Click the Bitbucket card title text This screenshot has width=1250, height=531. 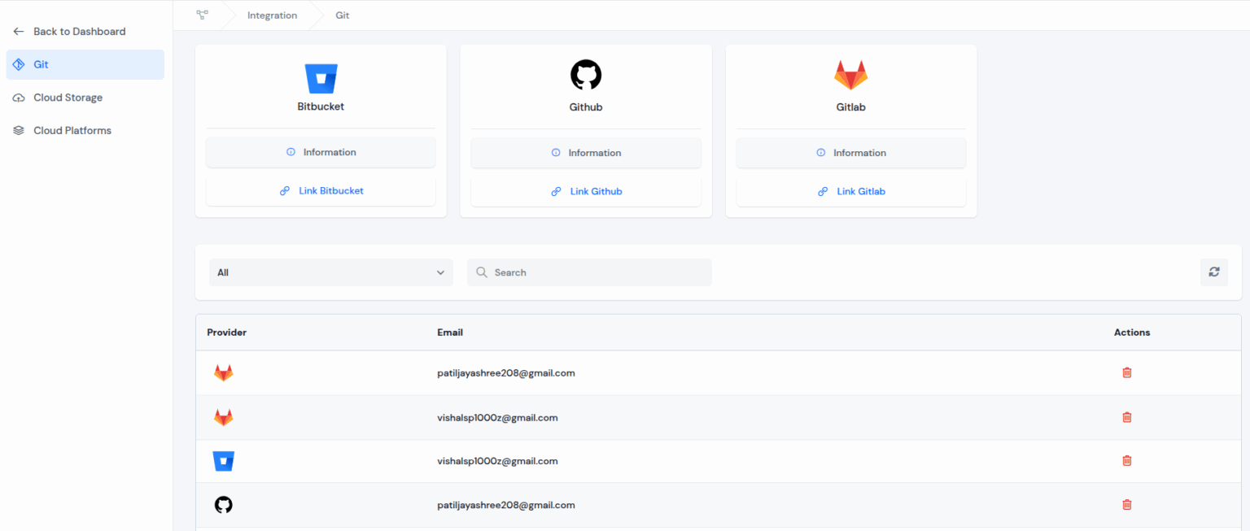point(321,107)
